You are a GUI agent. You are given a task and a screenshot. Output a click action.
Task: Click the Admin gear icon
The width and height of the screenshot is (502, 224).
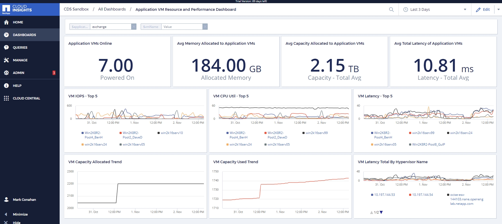pos(6,73)
